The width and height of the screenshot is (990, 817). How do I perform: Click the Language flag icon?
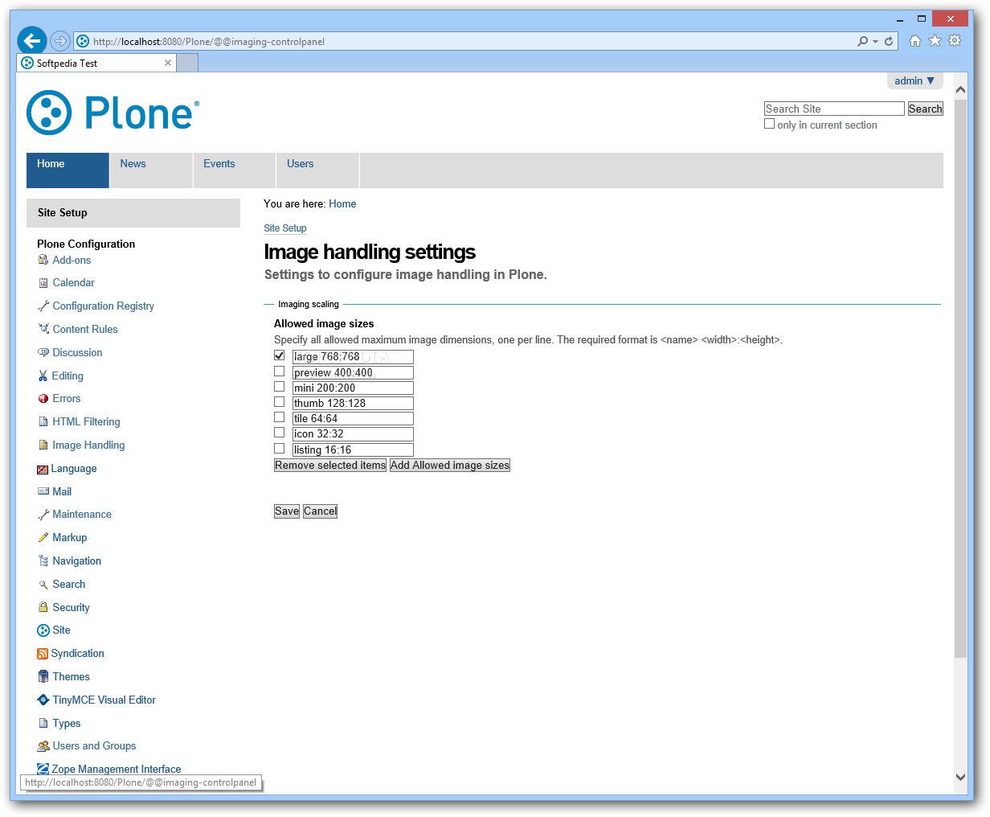[43, 469]
